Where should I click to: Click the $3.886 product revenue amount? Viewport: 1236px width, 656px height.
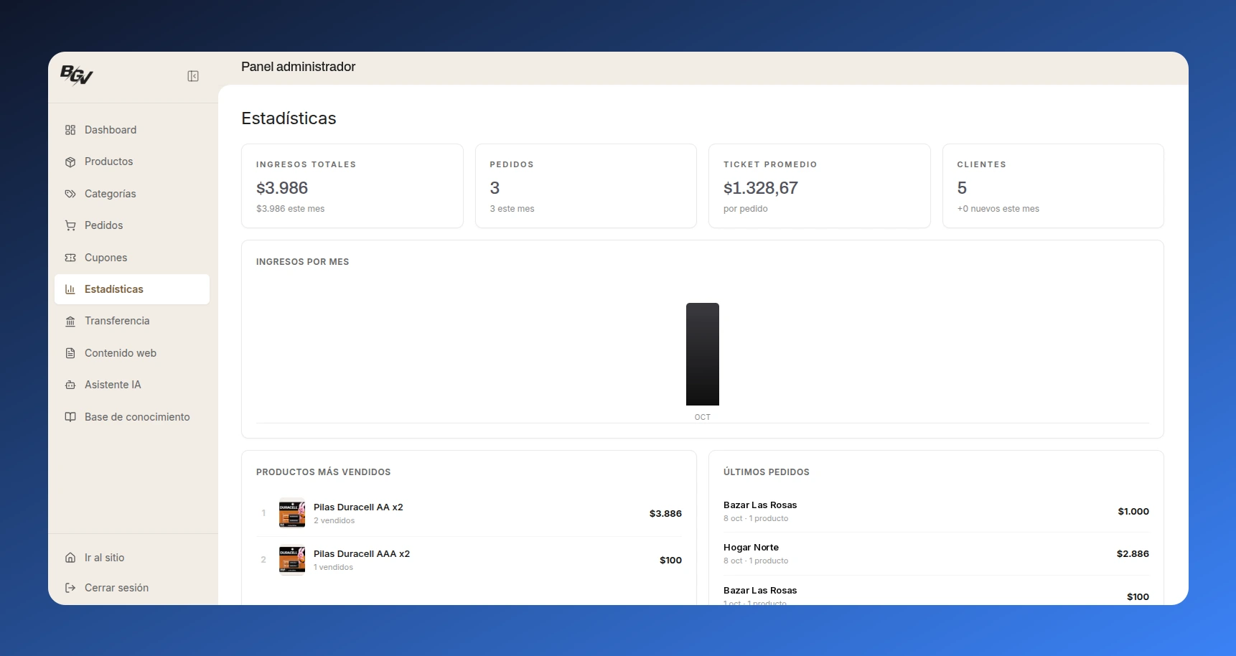665,513
